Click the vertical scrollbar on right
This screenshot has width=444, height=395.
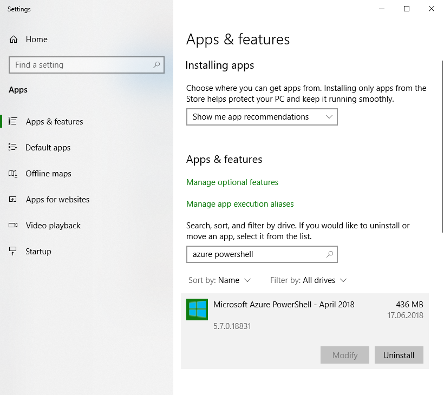coord(442,146)
